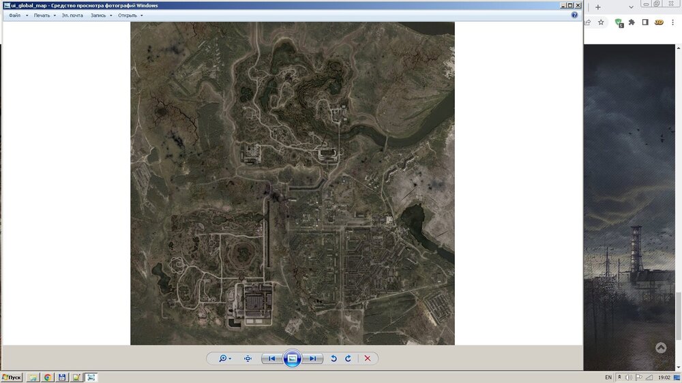Open the volume speaker tray icon

point(629,378)
